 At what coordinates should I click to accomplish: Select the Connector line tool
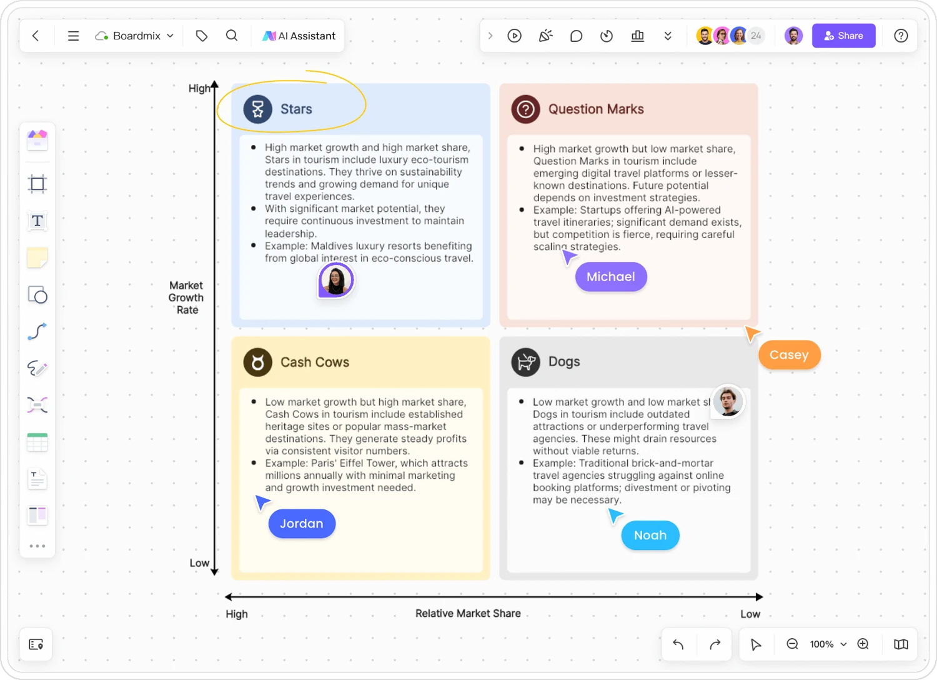[x=37, y=331]
